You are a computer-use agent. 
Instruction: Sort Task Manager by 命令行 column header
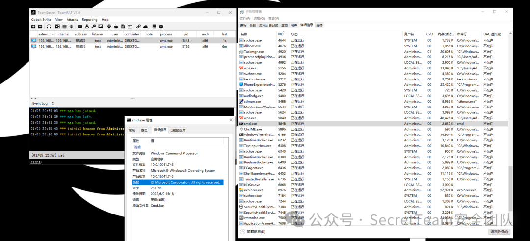coord(469,34)
